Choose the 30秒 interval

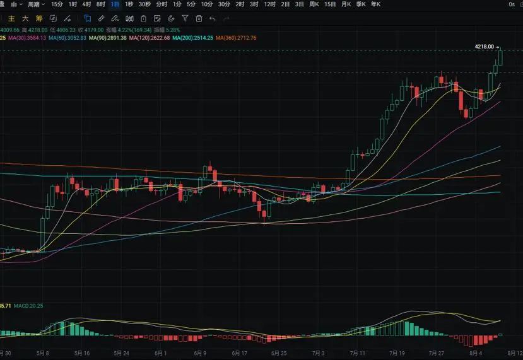(144, 4)
